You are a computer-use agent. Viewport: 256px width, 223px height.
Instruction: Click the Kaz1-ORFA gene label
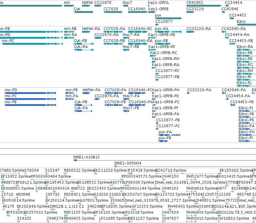click(x=158, y=3)
